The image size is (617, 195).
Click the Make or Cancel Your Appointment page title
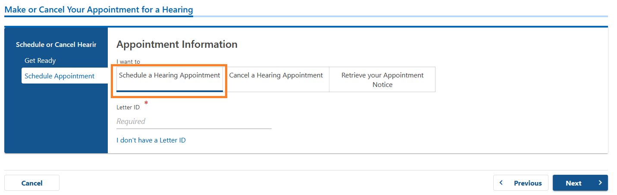click(99, 9)
